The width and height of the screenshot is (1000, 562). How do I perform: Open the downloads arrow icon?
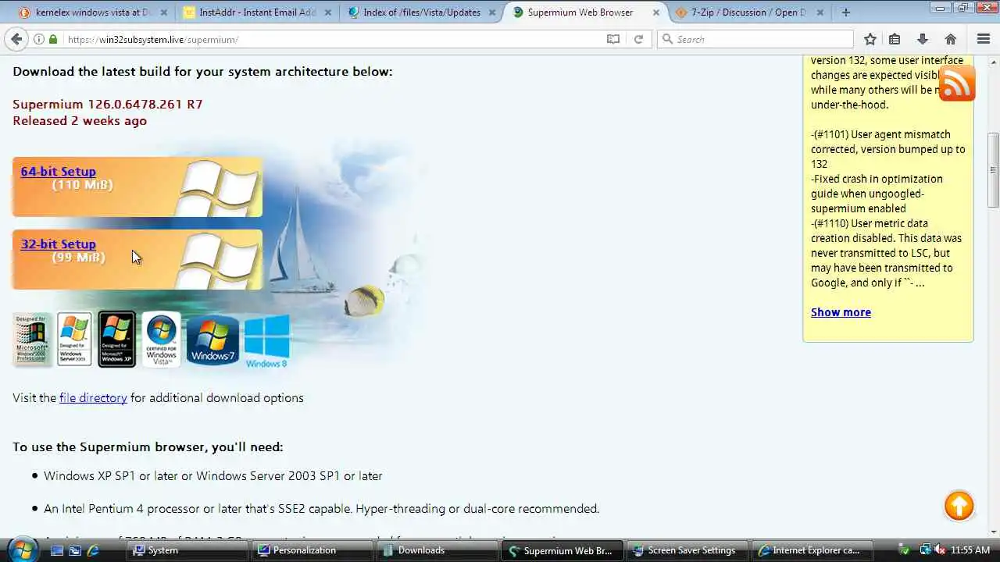[x=923, y=39]
